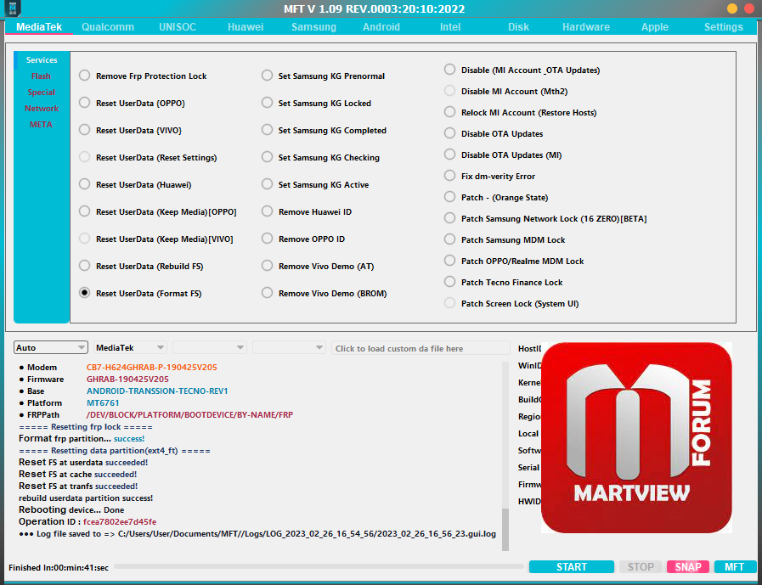Choose Remove Vivo Demo (AT)
The height and width of the screenshot is (585, 762).
tap(318, 267)
